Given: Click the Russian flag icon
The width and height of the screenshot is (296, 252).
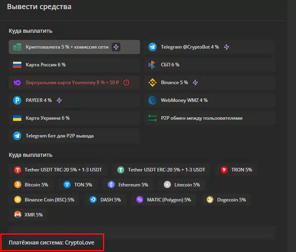Looking at the screenshot, I should point(17,65).
